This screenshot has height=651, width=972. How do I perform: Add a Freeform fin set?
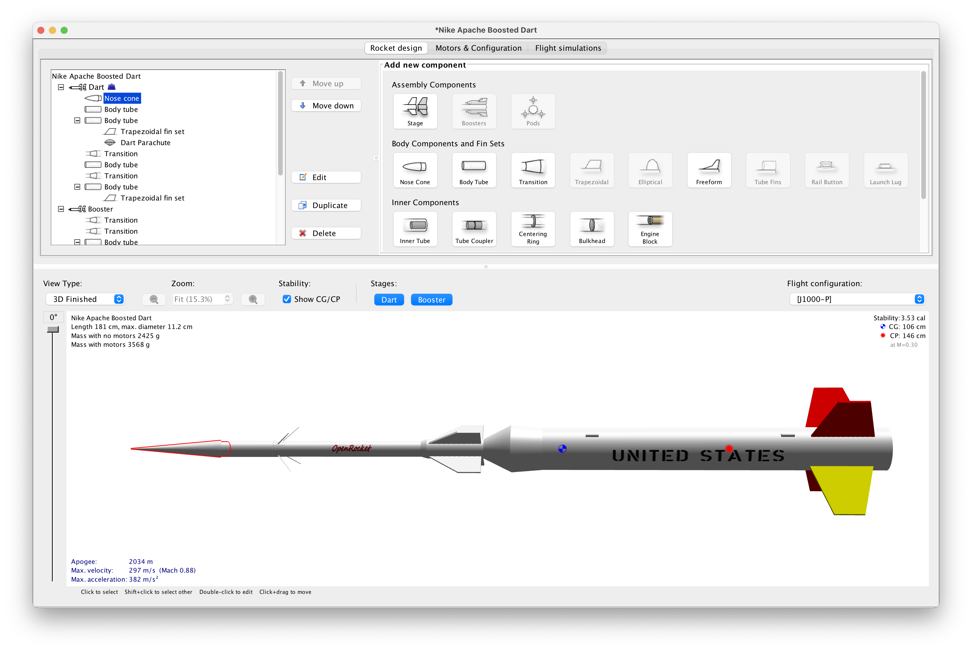(x=709, y=170)
